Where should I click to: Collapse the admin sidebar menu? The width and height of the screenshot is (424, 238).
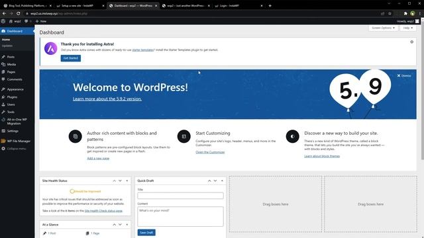click(x=17, y=149)
